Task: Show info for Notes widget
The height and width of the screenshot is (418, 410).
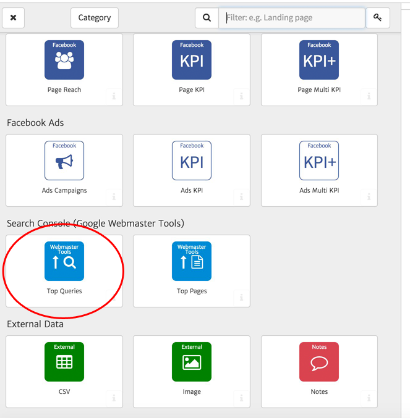Action: coord(369,398)
